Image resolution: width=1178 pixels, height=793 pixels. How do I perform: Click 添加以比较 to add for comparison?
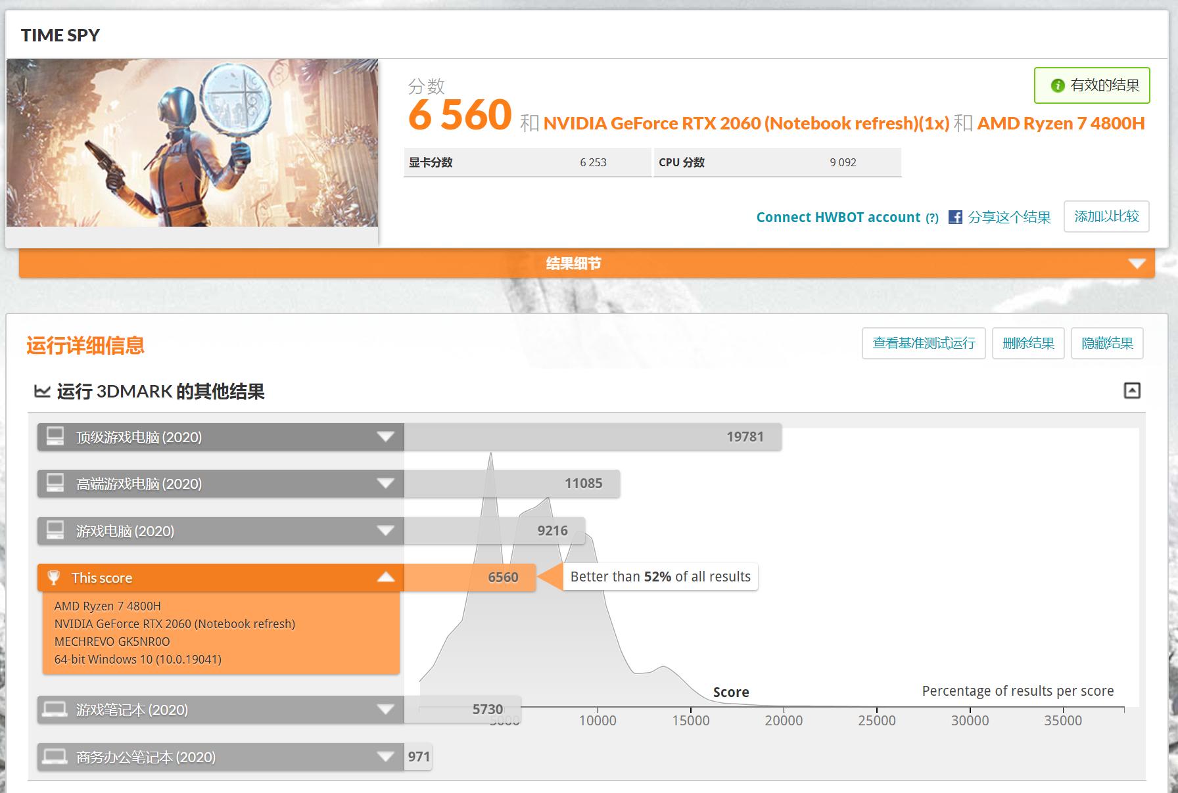coord(1106,217)
